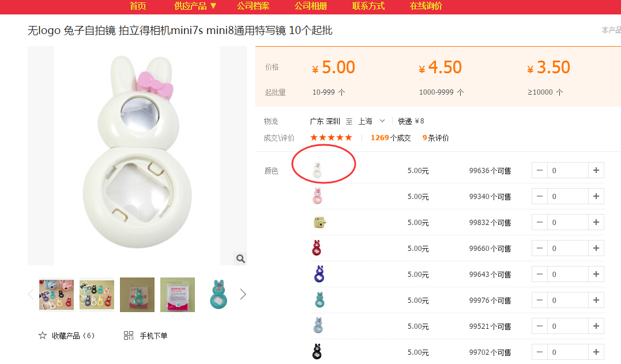Show next thumbnails with right arrow
This screenshot has width=621, height=364.
click(243, 294)
